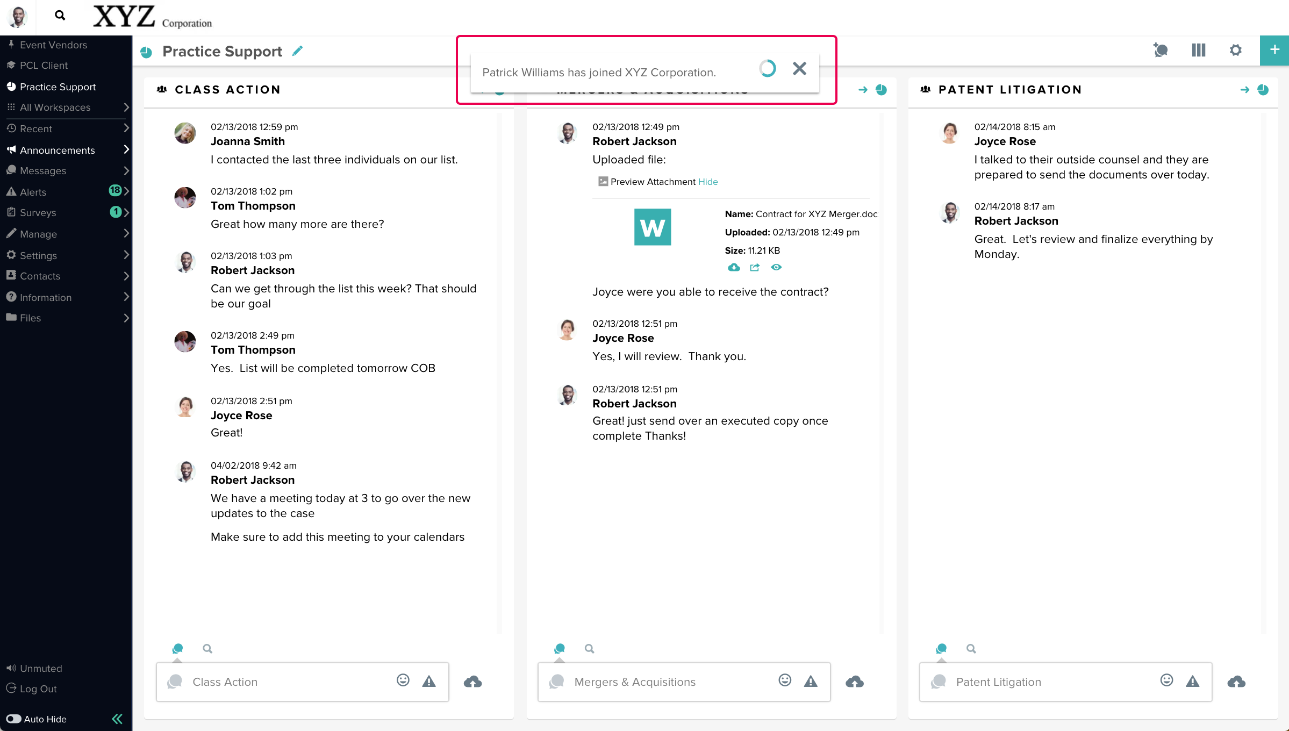Click search icon below Patent Litigation messages

coord(971,649)
